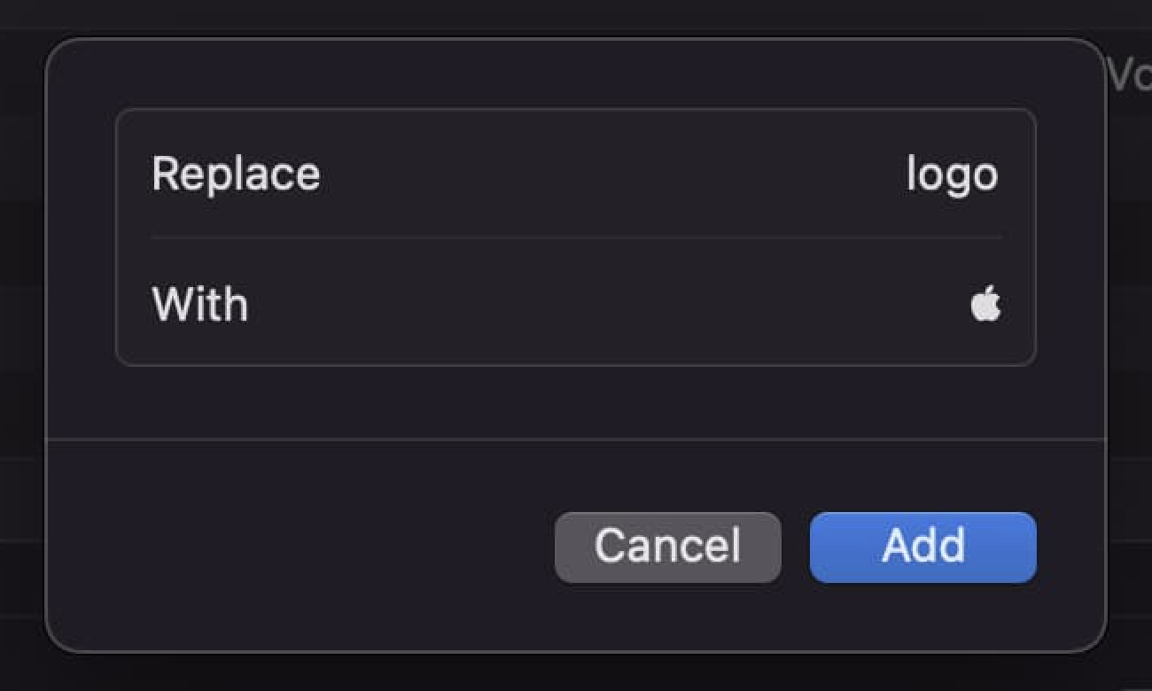
Task: Click empty dialog space left of Cancel
Action: click(310, 547)
